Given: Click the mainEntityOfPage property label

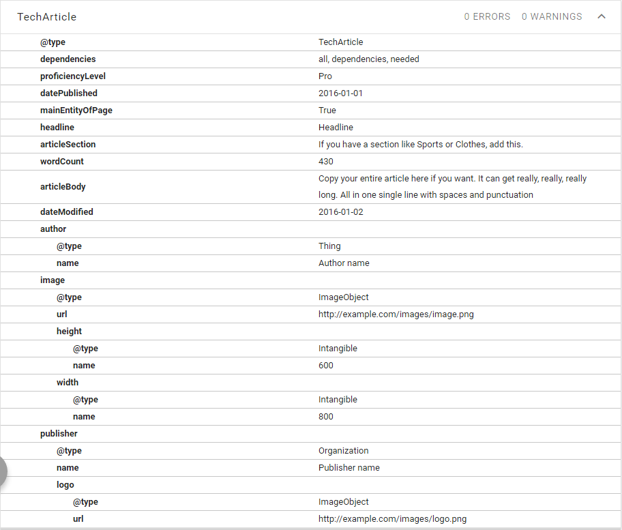Looking at the screenshot, I should (x=76, y=111).
